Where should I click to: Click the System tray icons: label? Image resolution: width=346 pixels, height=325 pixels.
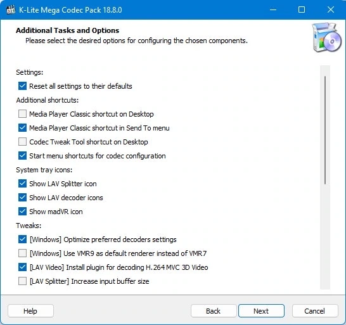[44, 170]
